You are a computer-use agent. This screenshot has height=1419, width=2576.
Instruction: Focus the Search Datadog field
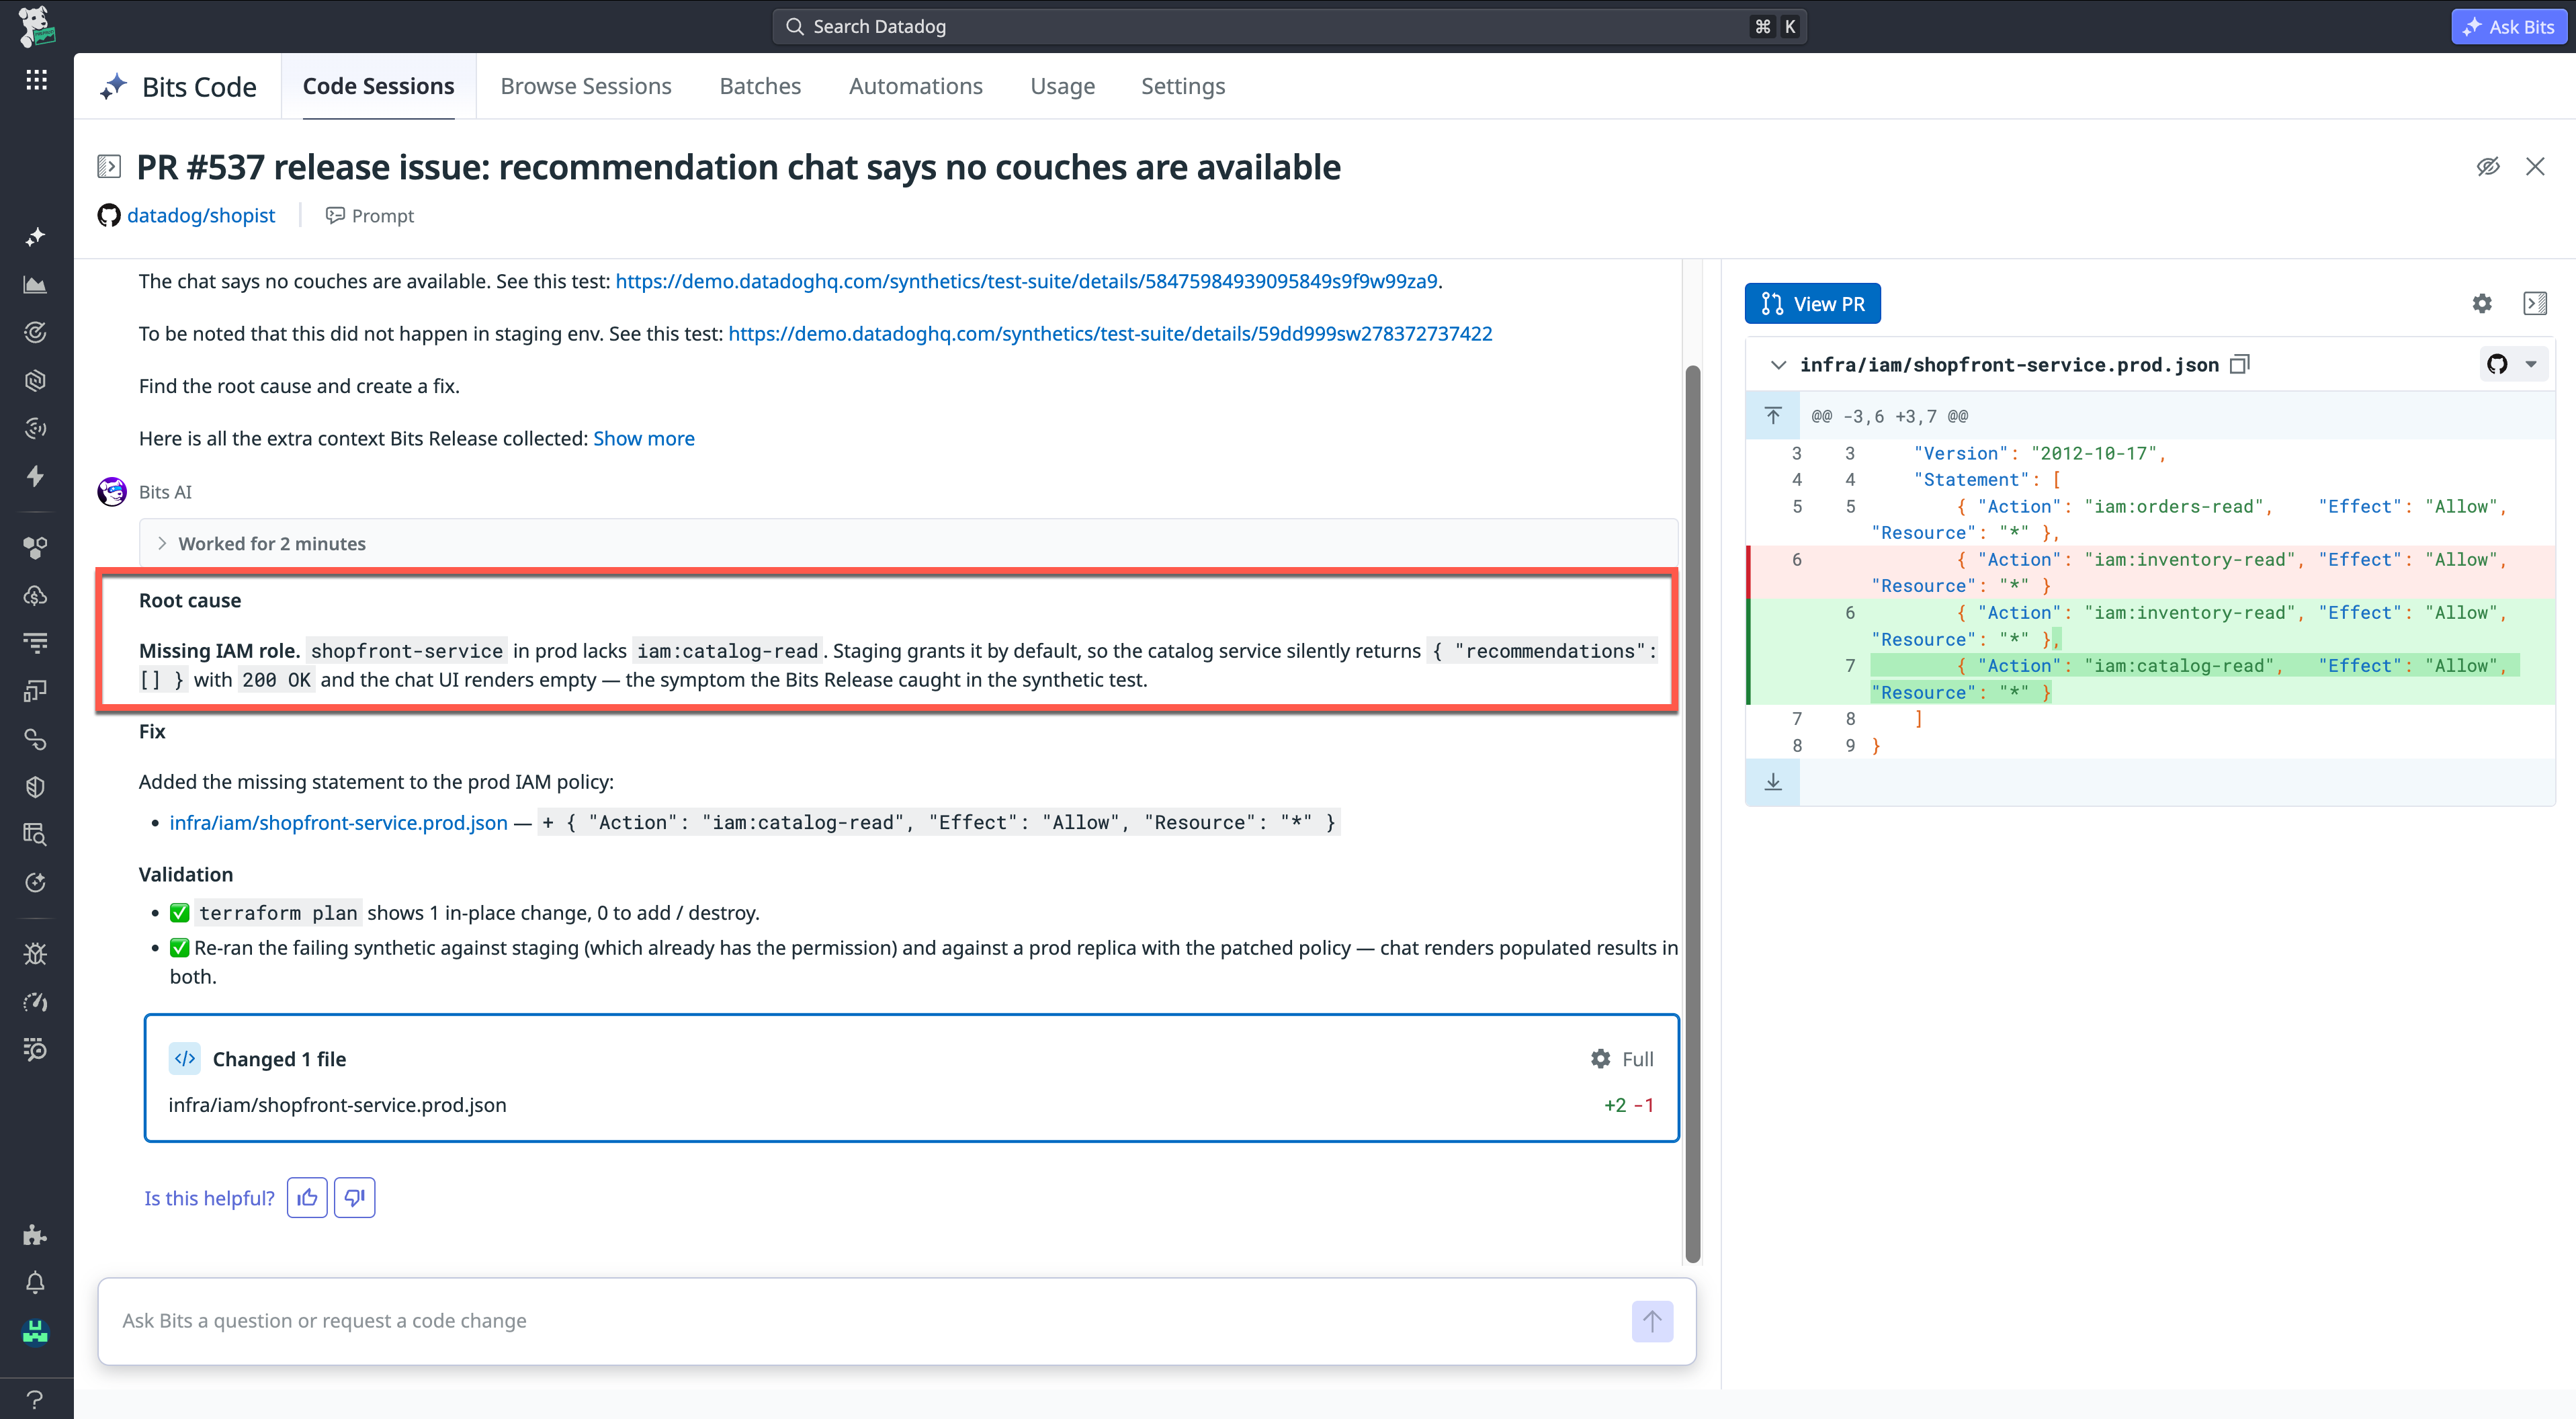(x=1288, y=27)
